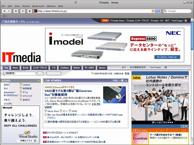Open ITmedia +D header link
The width and height of the screenshot is (194, 145).
(x=157, y=21)
